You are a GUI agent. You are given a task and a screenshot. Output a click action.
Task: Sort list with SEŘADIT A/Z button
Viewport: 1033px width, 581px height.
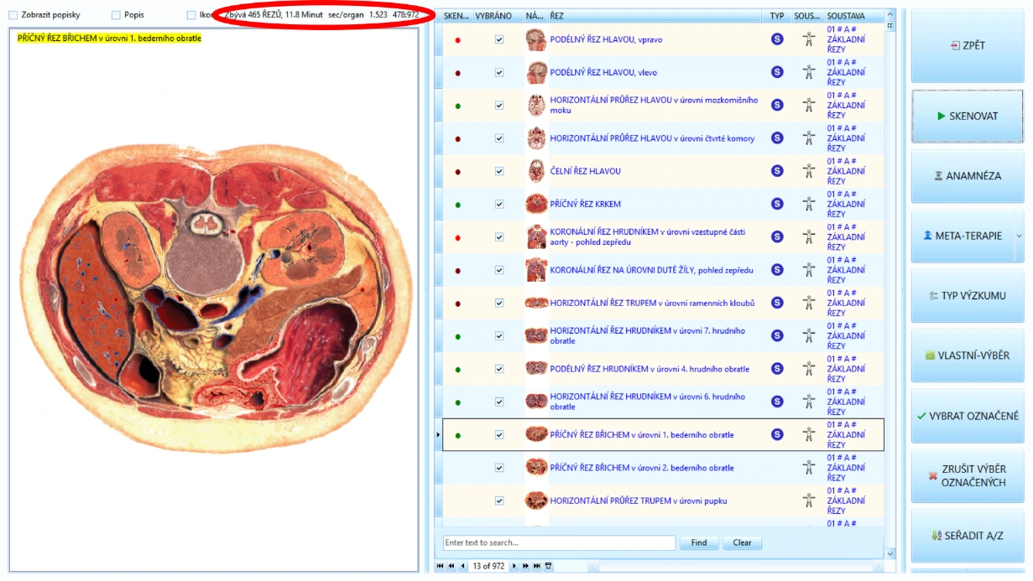(968, 536)
